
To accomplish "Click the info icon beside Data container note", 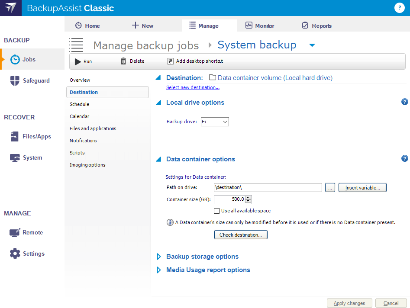I will 170,222.
